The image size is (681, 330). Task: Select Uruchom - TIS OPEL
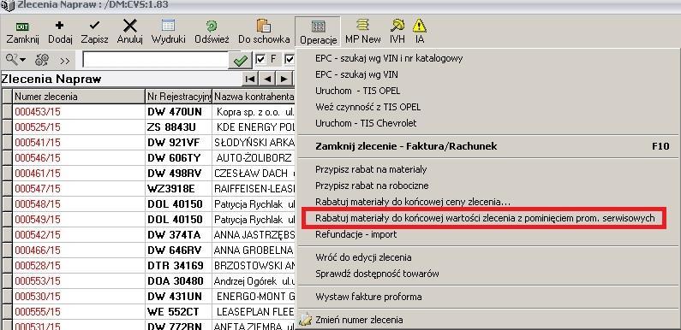[x=357, y=91]
